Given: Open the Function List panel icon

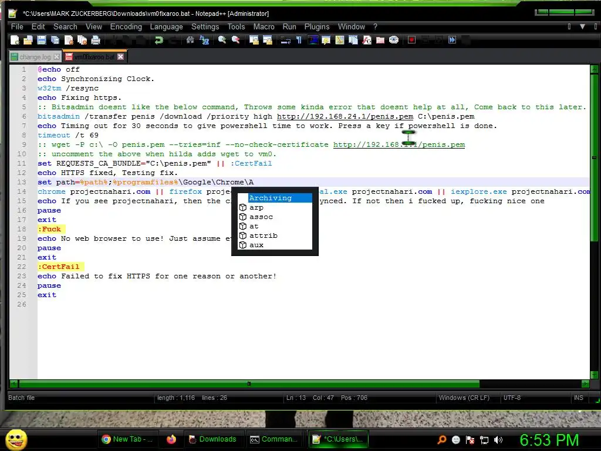Looking at the screenshot, I should 367,40.
